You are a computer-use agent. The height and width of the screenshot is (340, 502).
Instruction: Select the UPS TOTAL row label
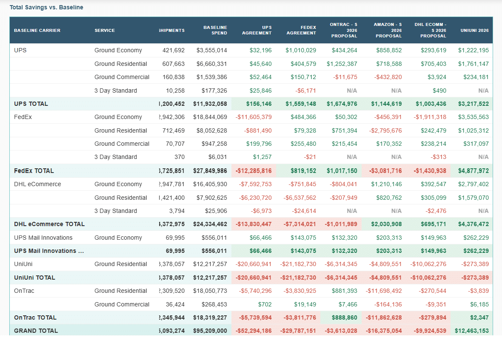(31, 104)
